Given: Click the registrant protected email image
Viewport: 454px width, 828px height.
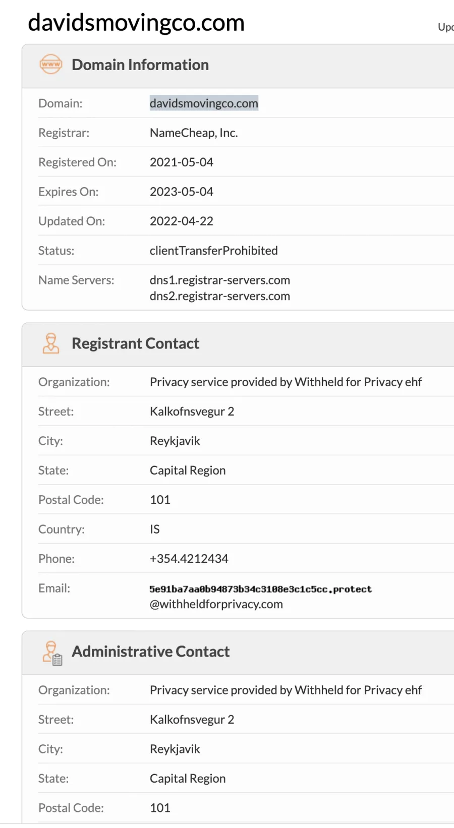Looking at the screenshot, I should (260, 589).
